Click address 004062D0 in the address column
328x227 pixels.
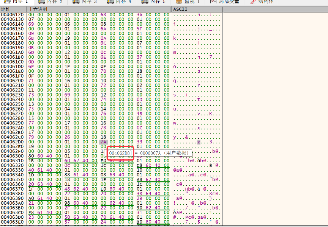click(12, 142)
